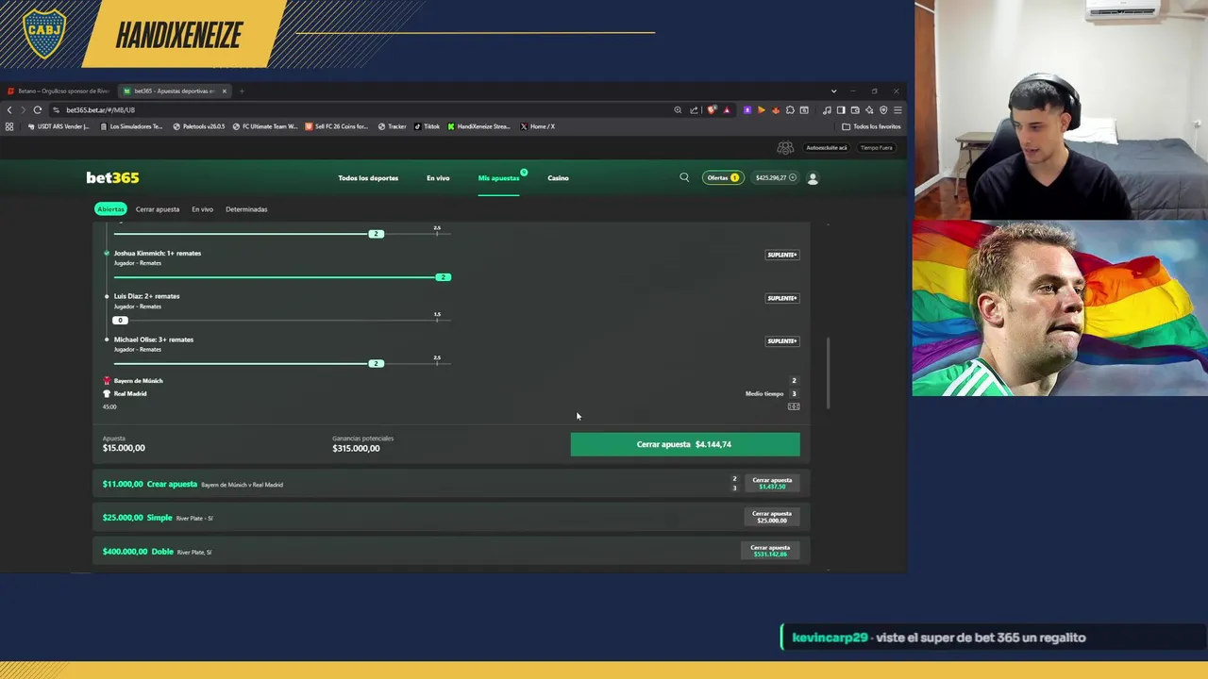This screenshot has width=1208, height=679.
Task: Click SUPLENTE+ badge for Joshua Kimmich
Action: tap(781, 255)
